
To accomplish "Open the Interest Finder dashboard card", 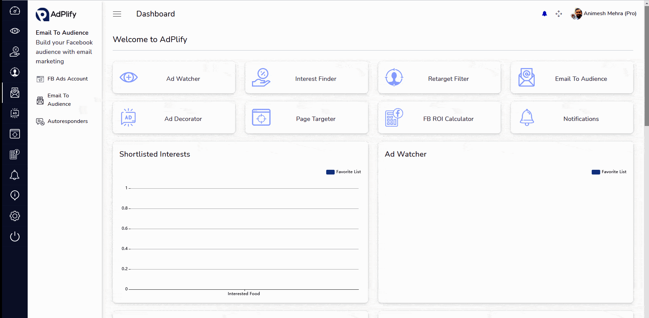I will [x=306, y=77].
